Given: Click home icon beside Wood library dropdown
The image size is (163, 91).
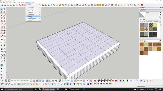Looking at the screenshot, I should point(144,41).
